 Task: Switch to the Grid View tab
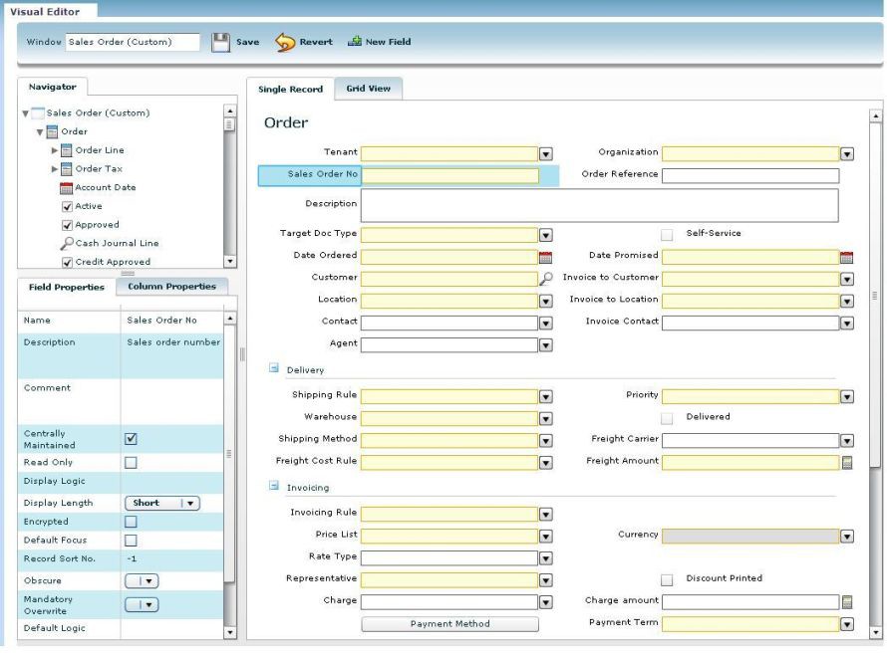(x=368, y=89)
